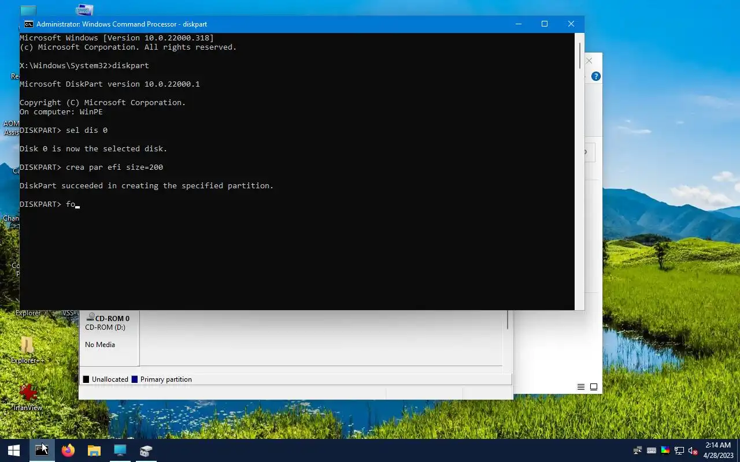Switch to details view in the rear window
The height and width of the screenshot is (462, 740).
click(581, 387)
